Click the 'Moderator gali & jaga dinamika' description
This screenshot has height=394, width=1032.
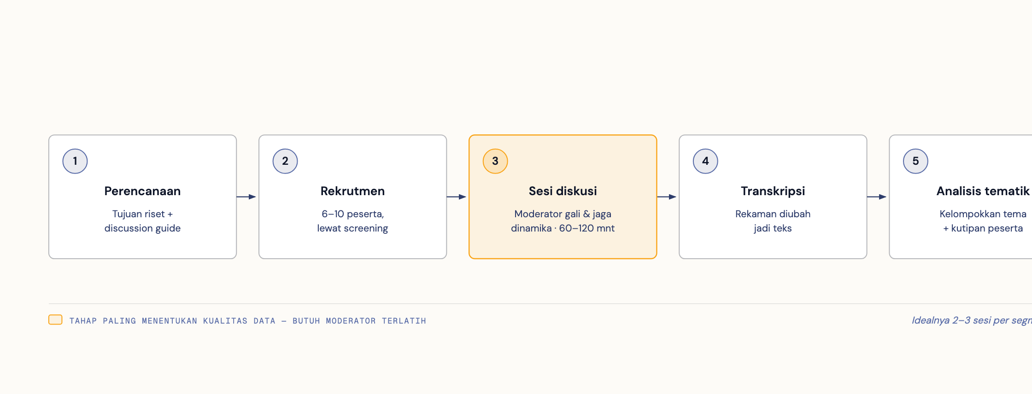pyautogui.click(x=563, y=221)
